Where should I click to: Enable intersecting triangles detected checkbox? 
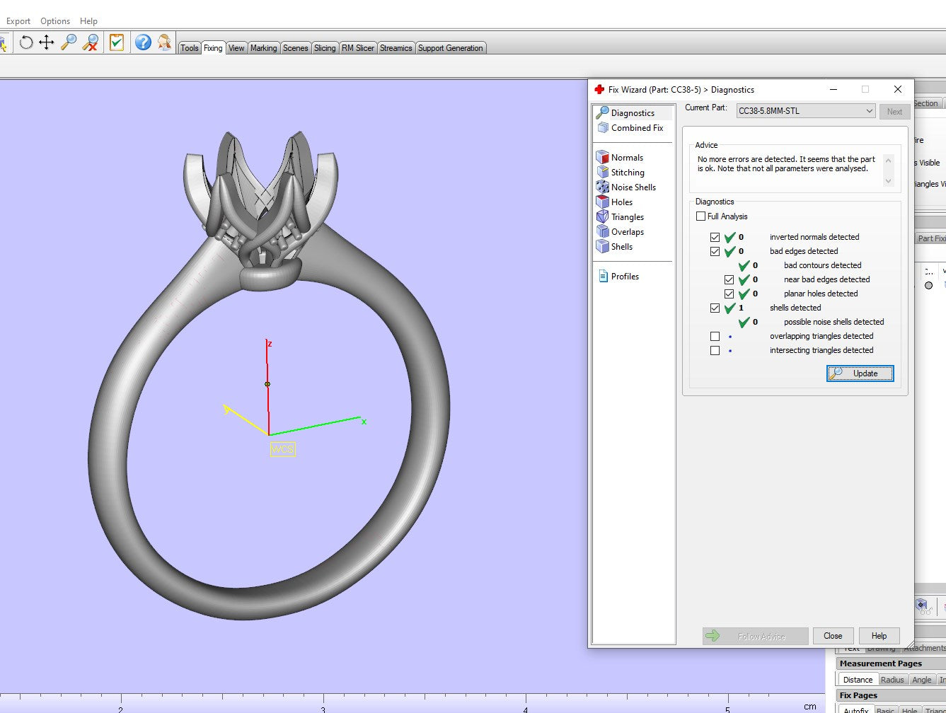(715, 351)
